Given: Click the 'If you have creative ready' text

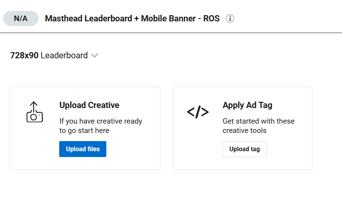Looking at the screenshot, I should 100,121.
